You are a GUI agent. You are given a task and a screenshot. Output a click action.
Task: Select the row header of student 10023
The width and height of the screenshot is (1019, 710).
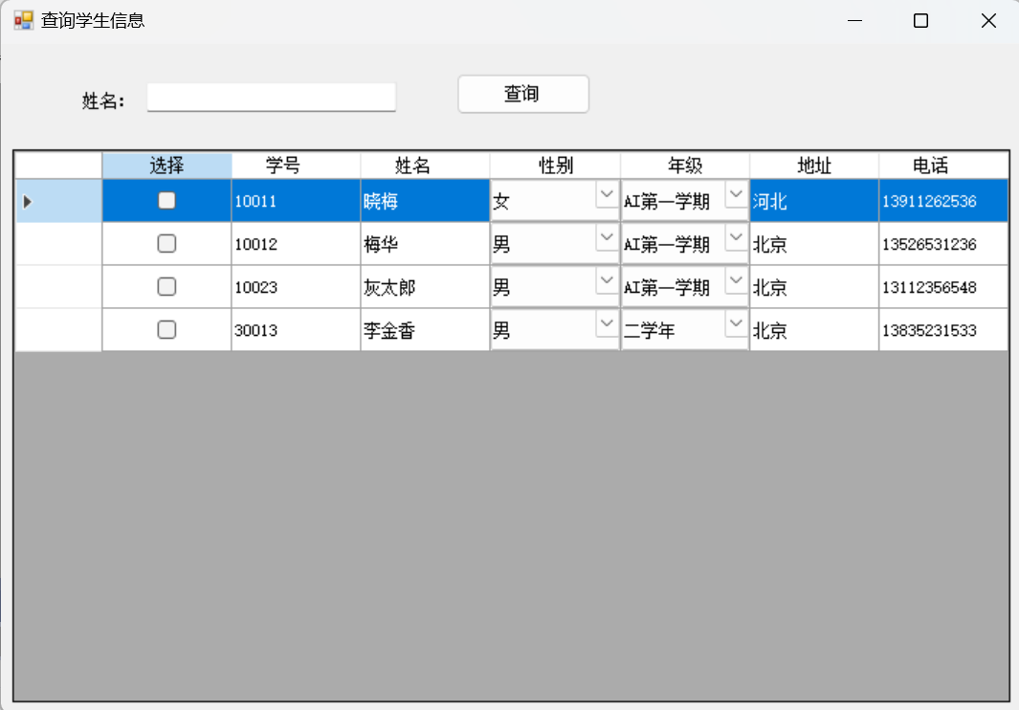click(58, 287)
